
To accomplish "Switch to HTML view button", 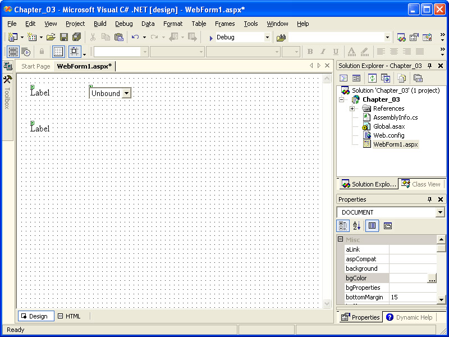I will pos(70,316).
